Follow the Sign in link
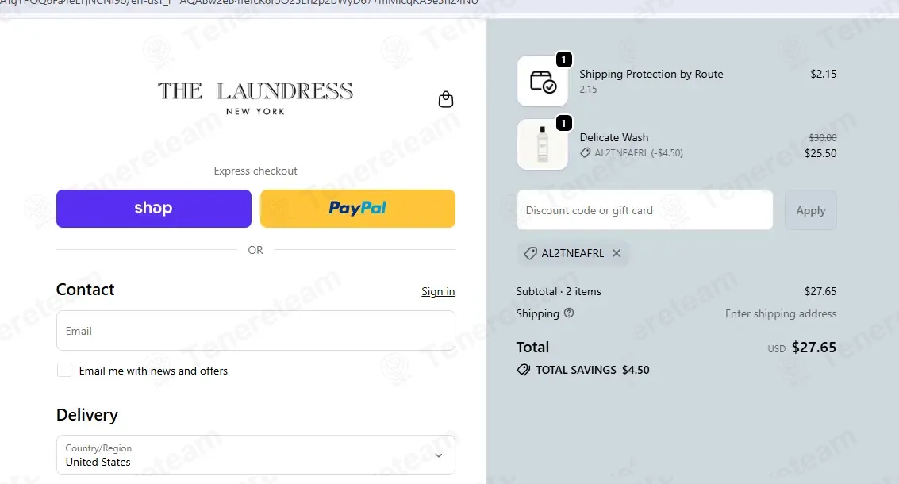The image size is (899, 484). tap(438, 291)
